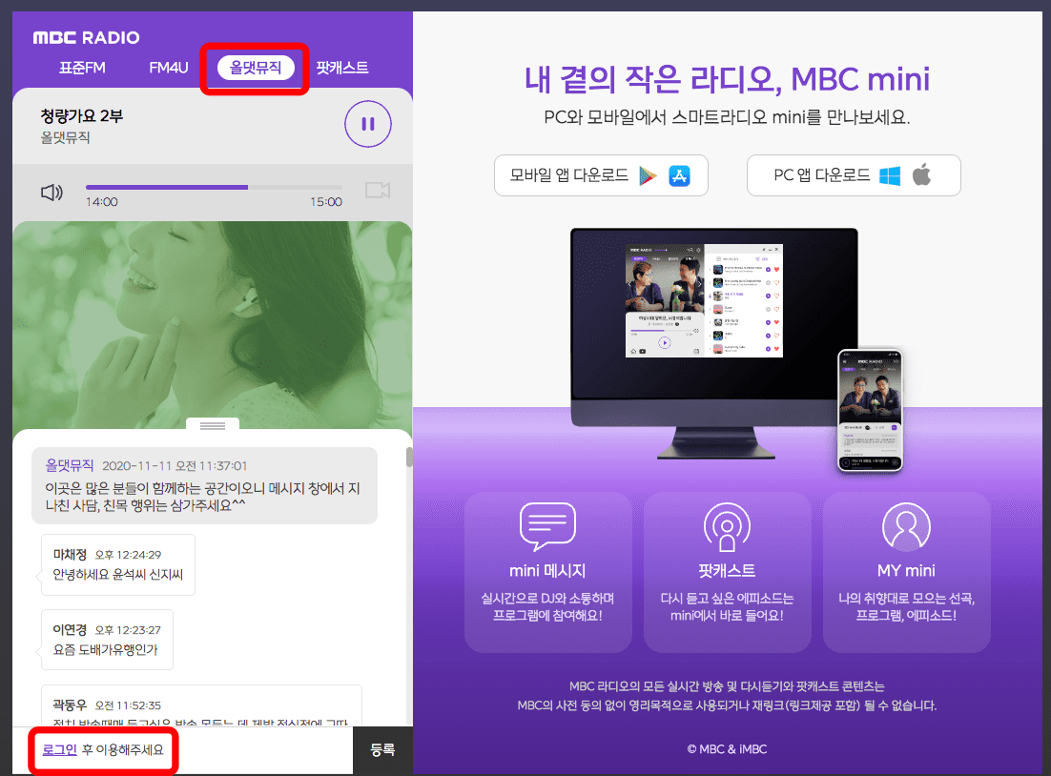Click the "15:00" end time label
Image resolution: width=1051 pixels, height=776 pixels.
[x=326, y=202]
